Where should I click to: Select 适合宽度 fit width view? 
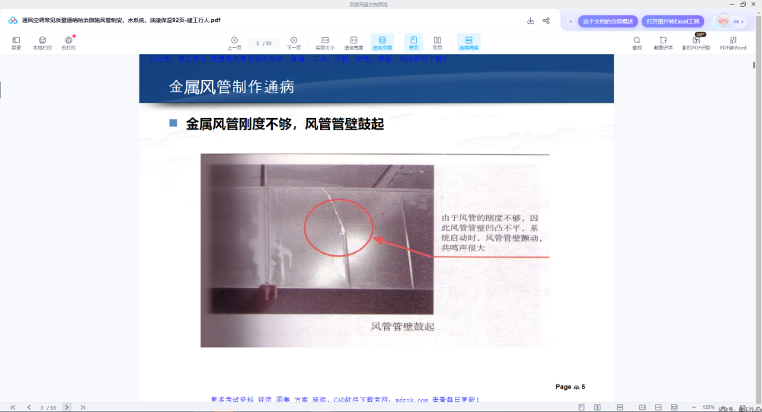pos(354,43)
